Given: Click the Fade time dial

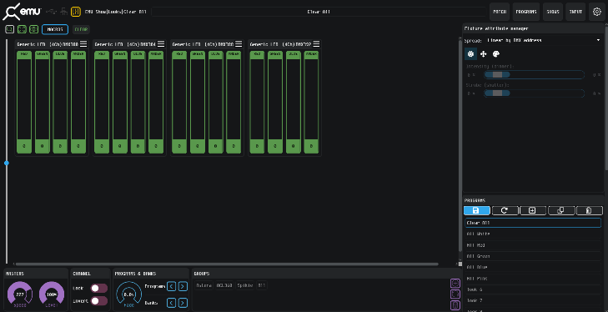Looking at the screenshot, I should pos(128,294).
